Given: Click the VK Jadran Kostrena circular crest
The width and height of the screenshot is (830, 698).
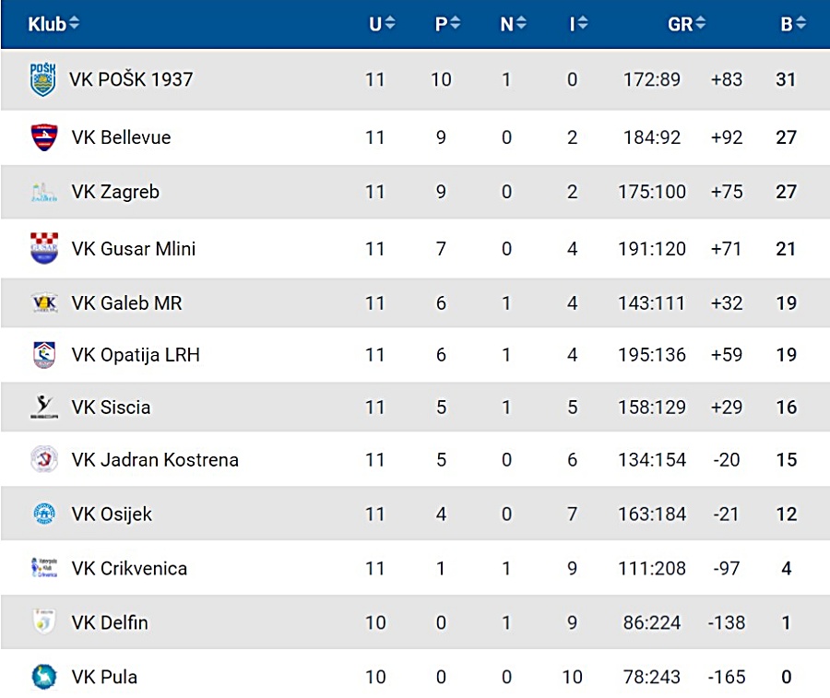Looking at the screenshot, I should 44,459.
